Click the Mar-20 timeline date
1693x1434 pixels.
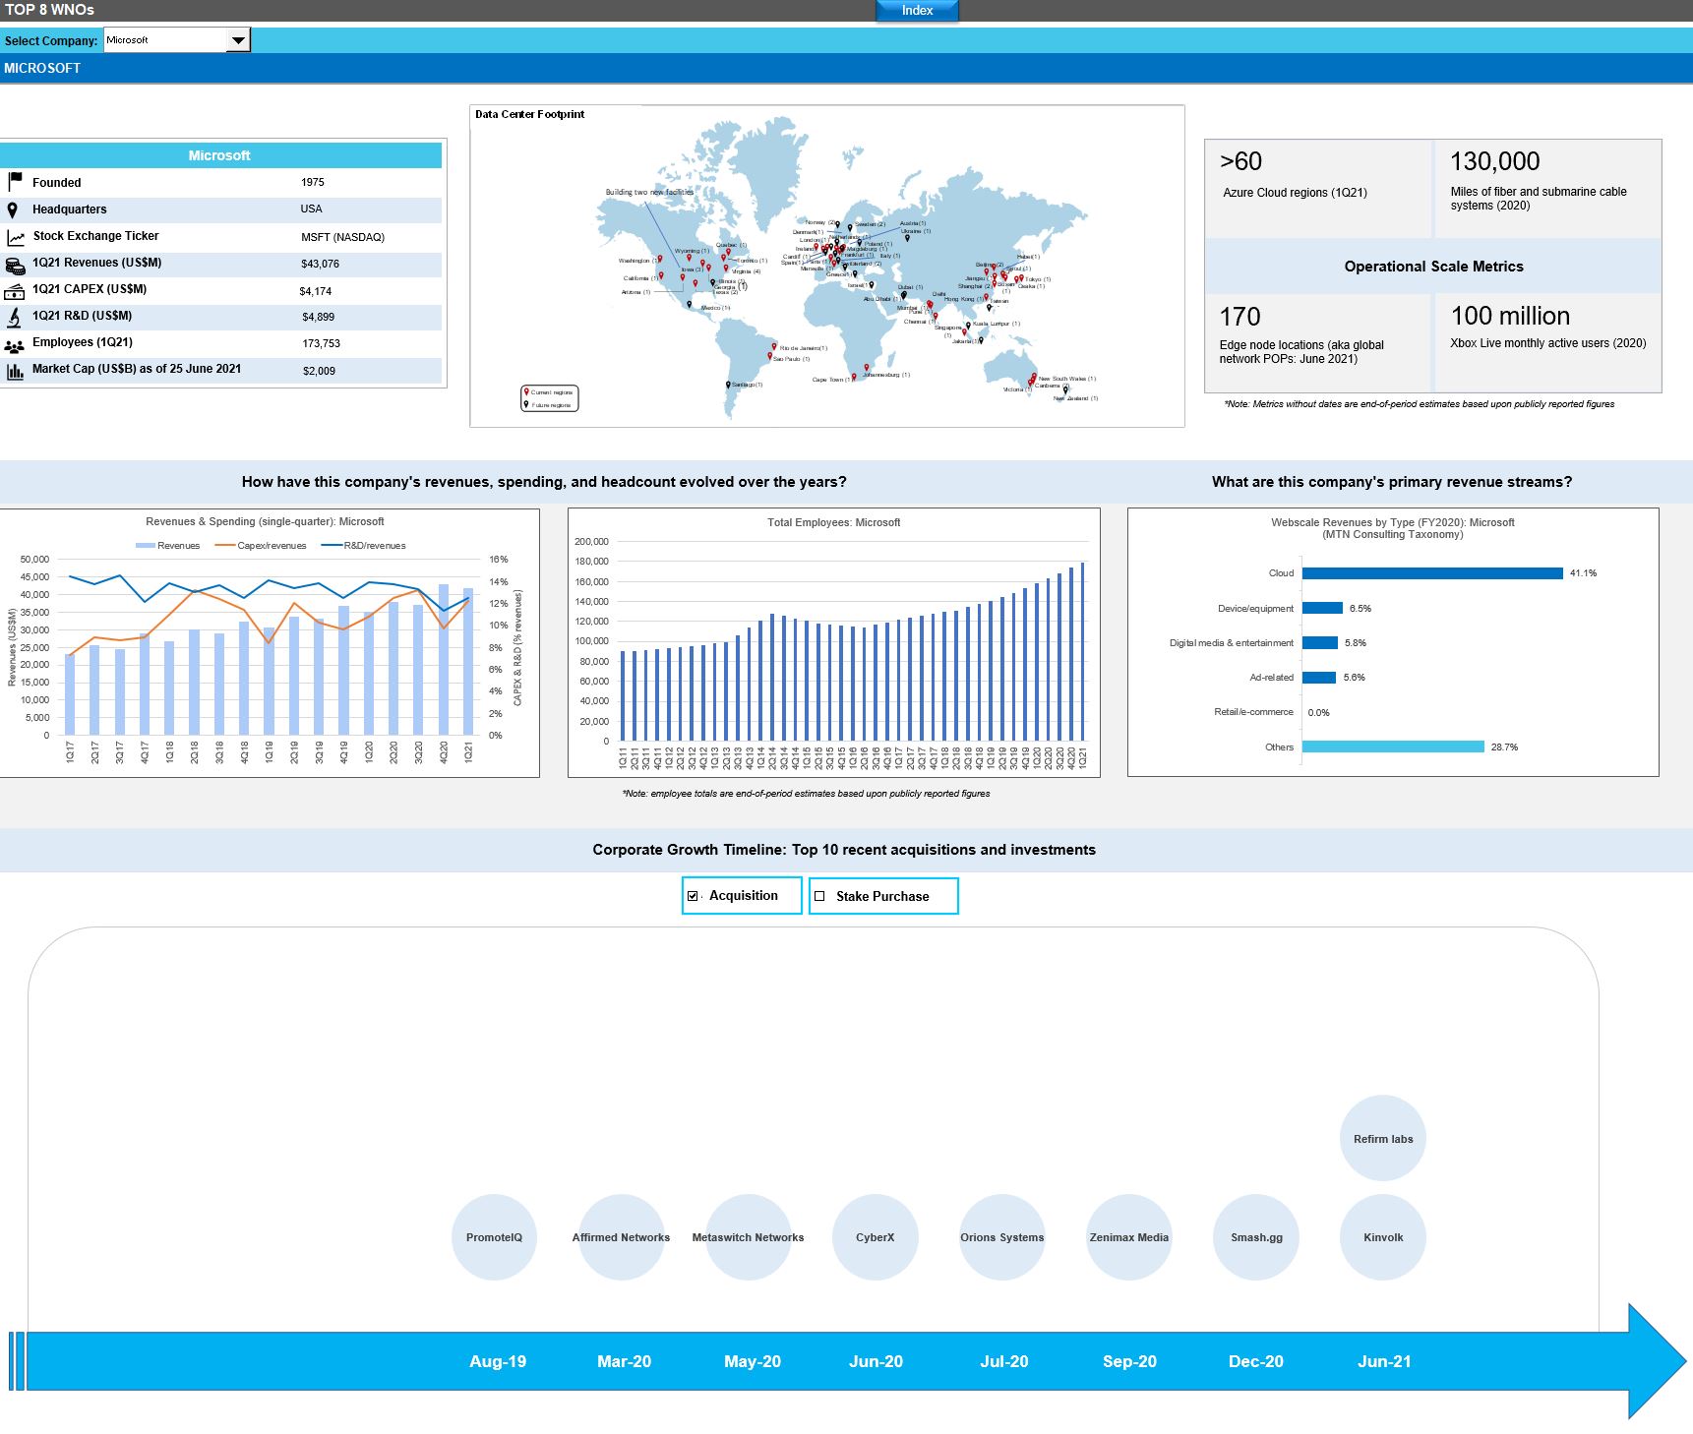pos(624,1361)
